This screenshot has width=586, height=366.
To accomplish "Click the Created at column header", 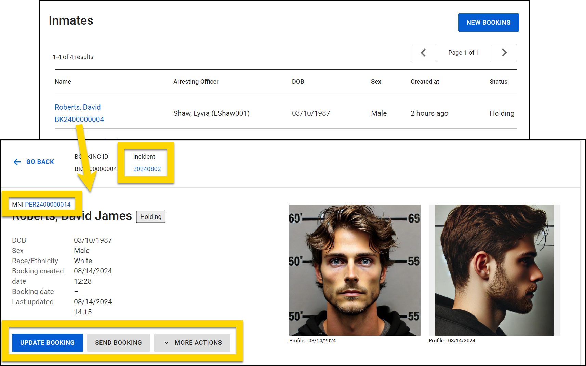I will [x=425, y=82].
